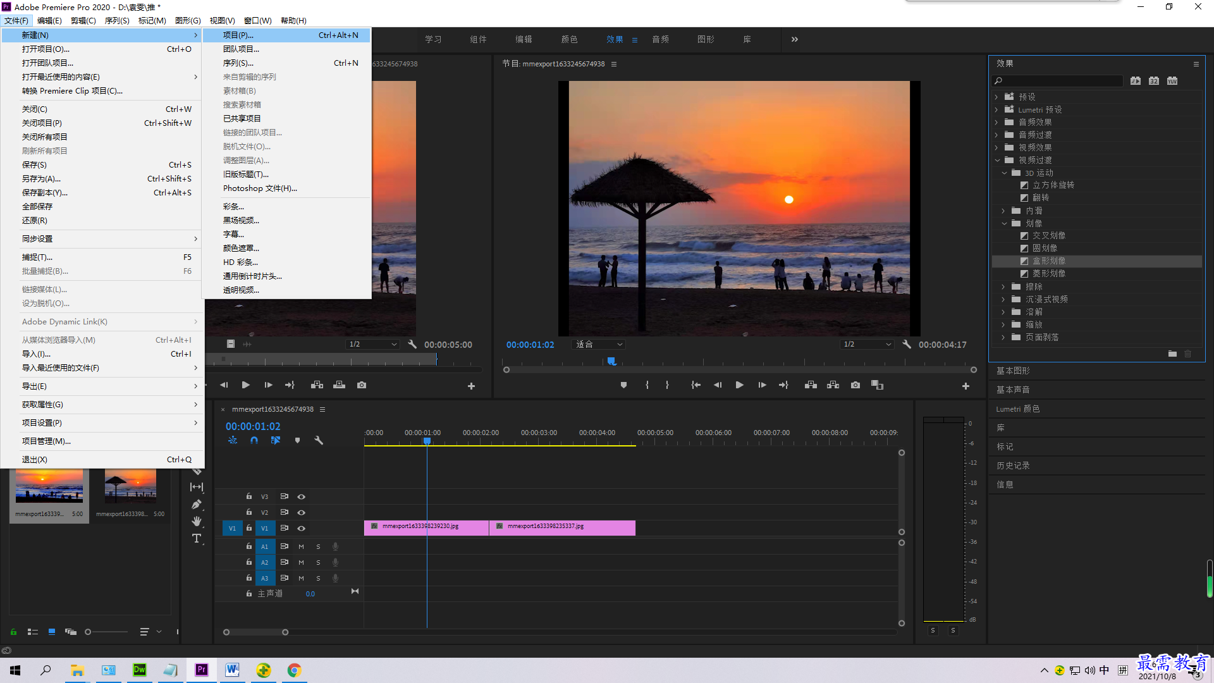The image size is (1214, 683).
Task: Toggle sync lock on track V2
Action: [x=285, y=512]
